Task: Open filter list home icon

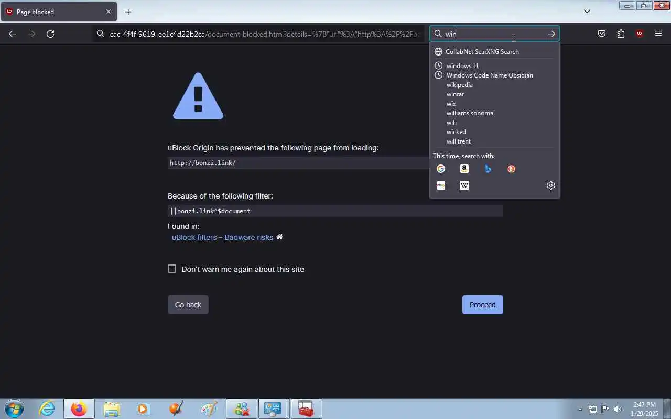Action: coord(279,237)
